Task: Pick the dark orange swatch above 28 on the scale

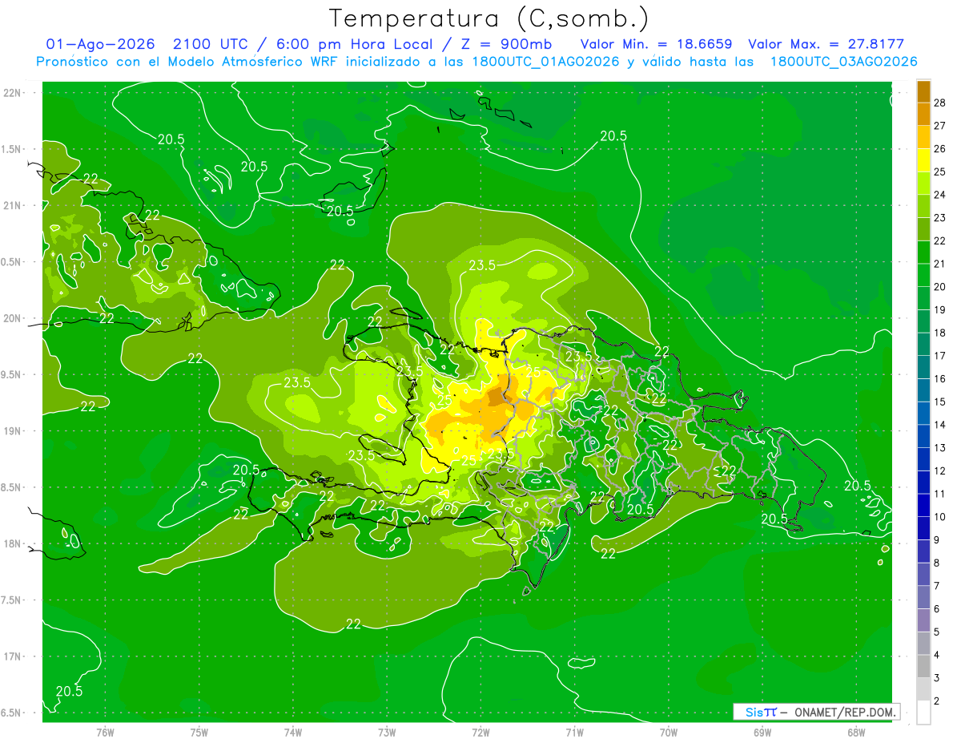Action: tap(923, 91)
